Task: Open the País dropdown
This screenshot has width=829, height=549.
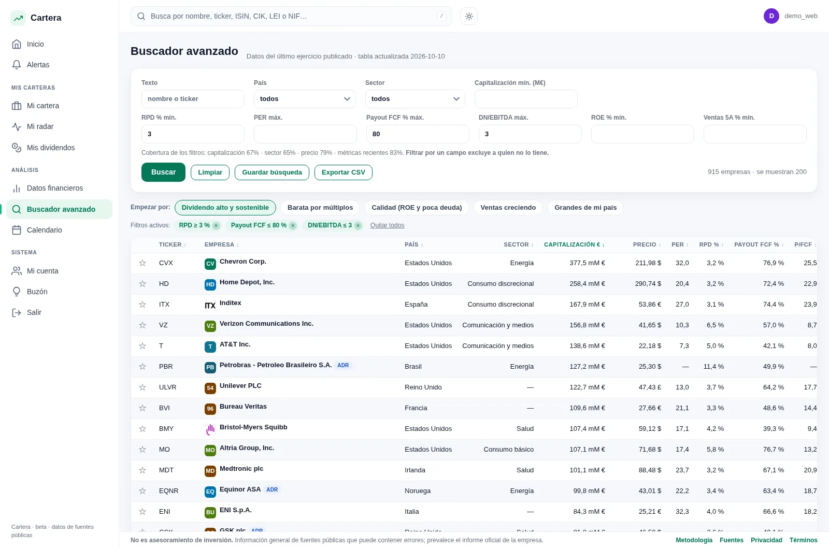Action: point(305,99)
